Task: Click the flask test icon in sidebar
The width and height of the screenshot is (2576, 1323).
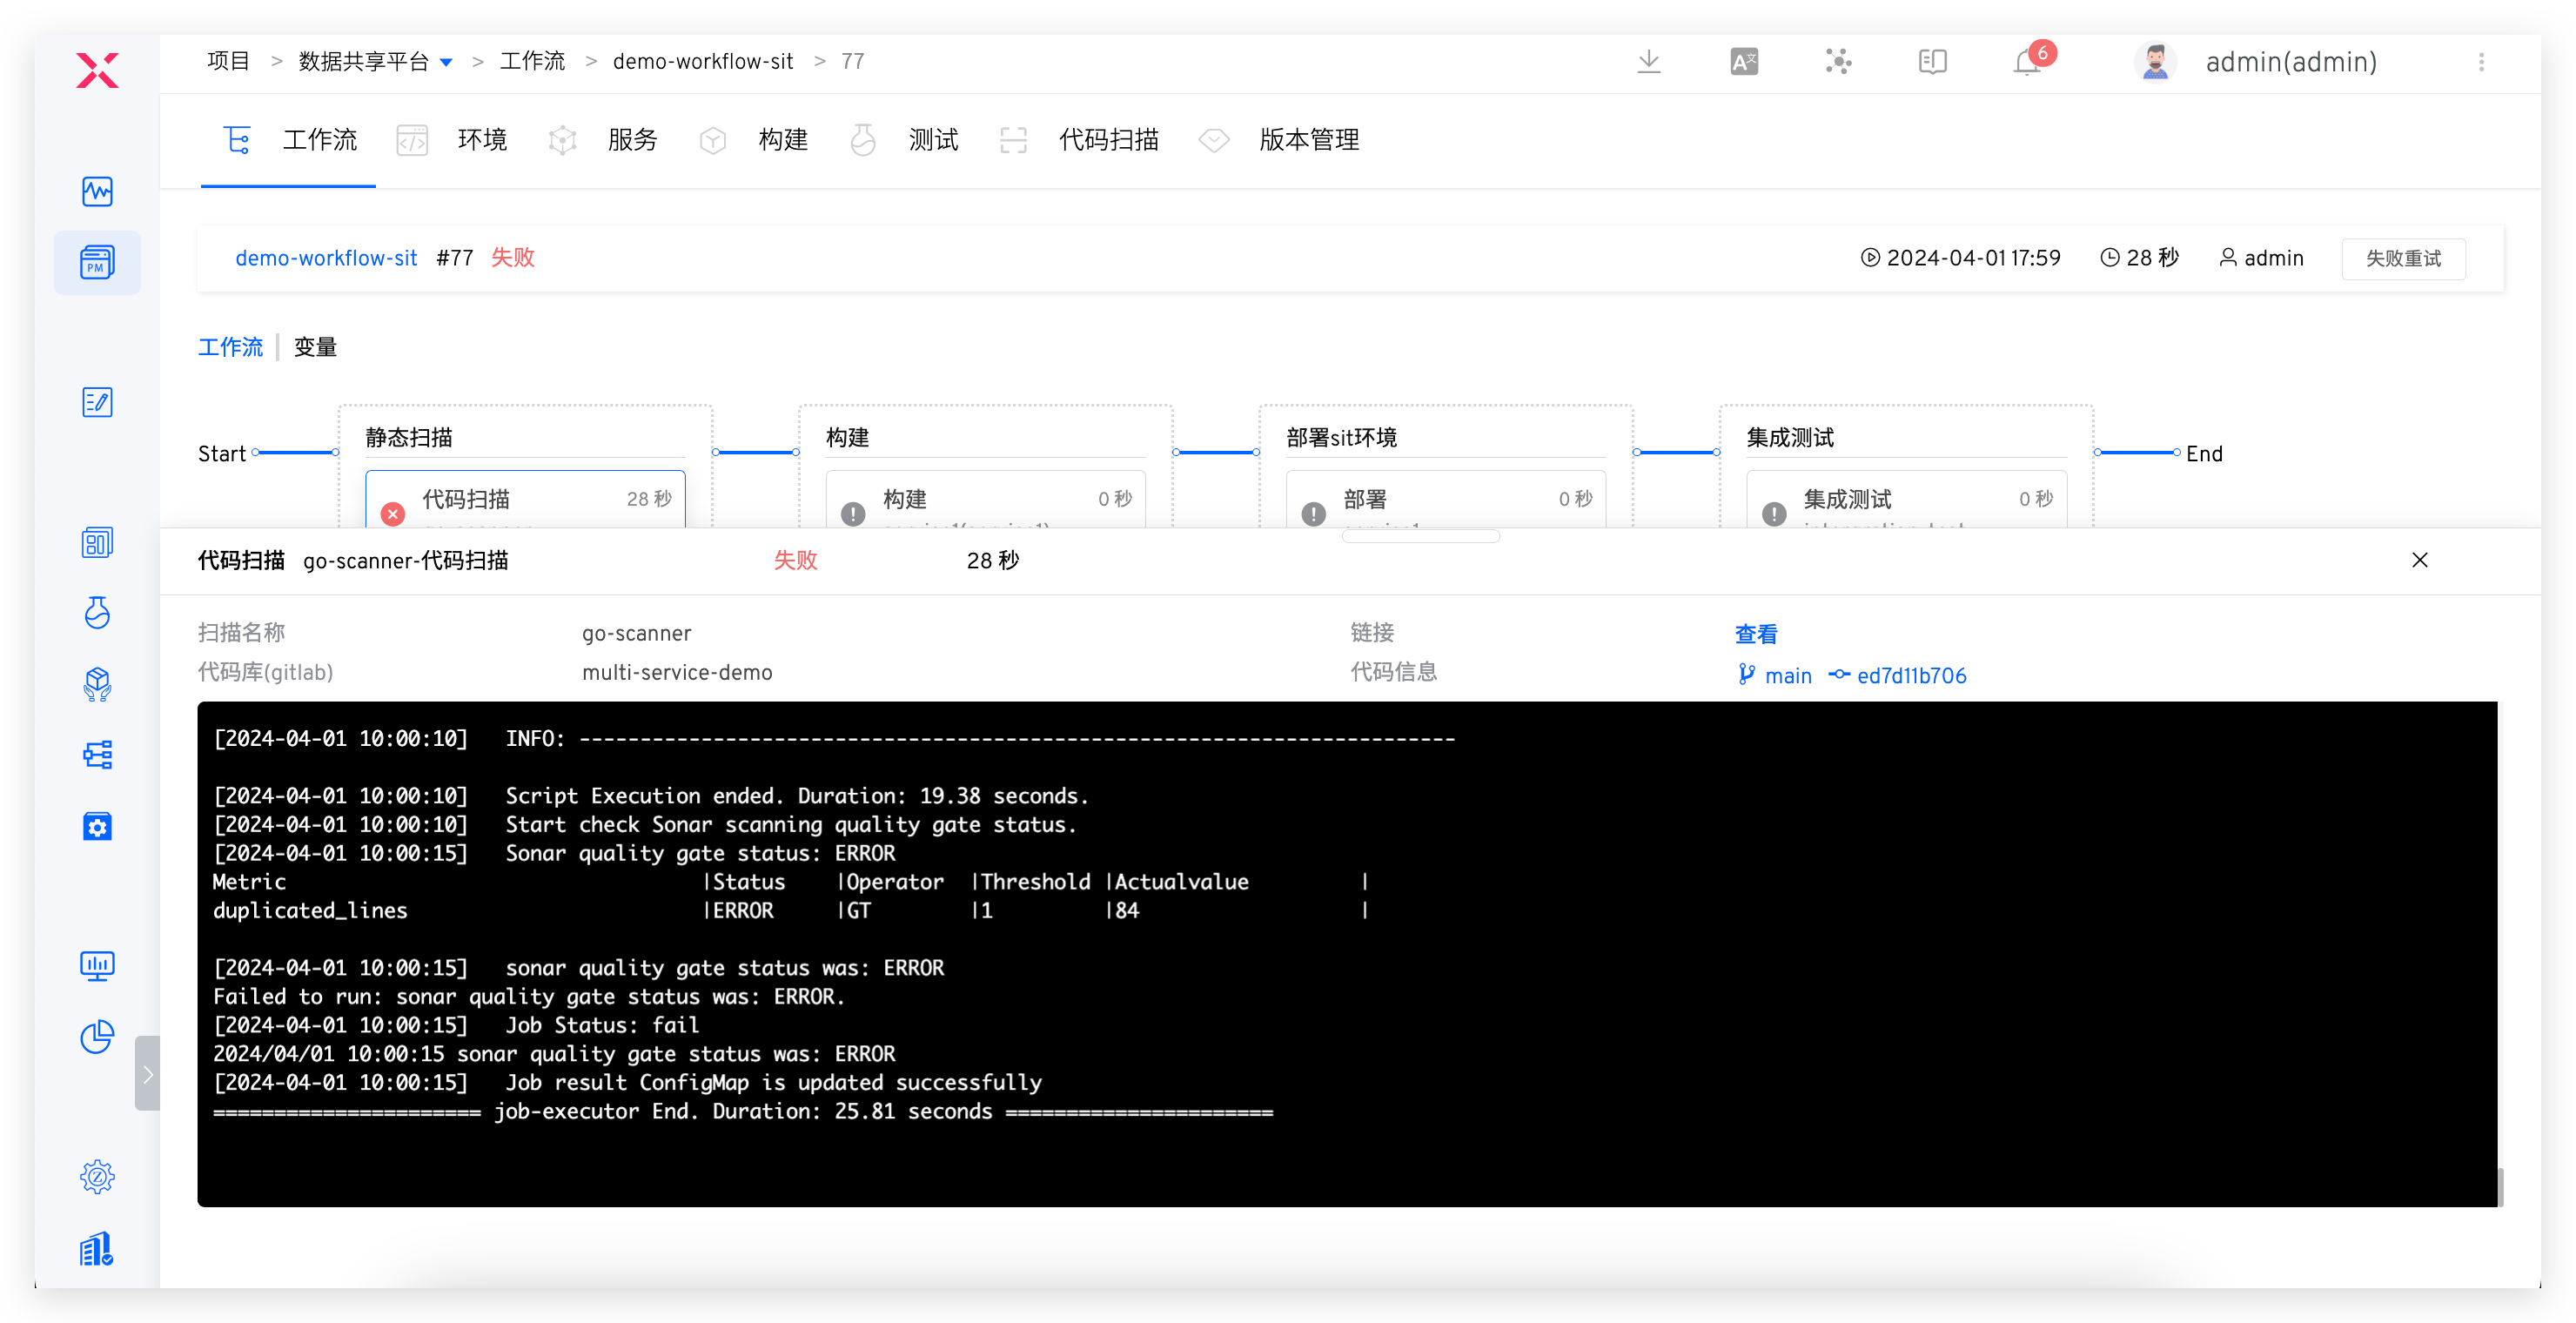Action: 97,612
